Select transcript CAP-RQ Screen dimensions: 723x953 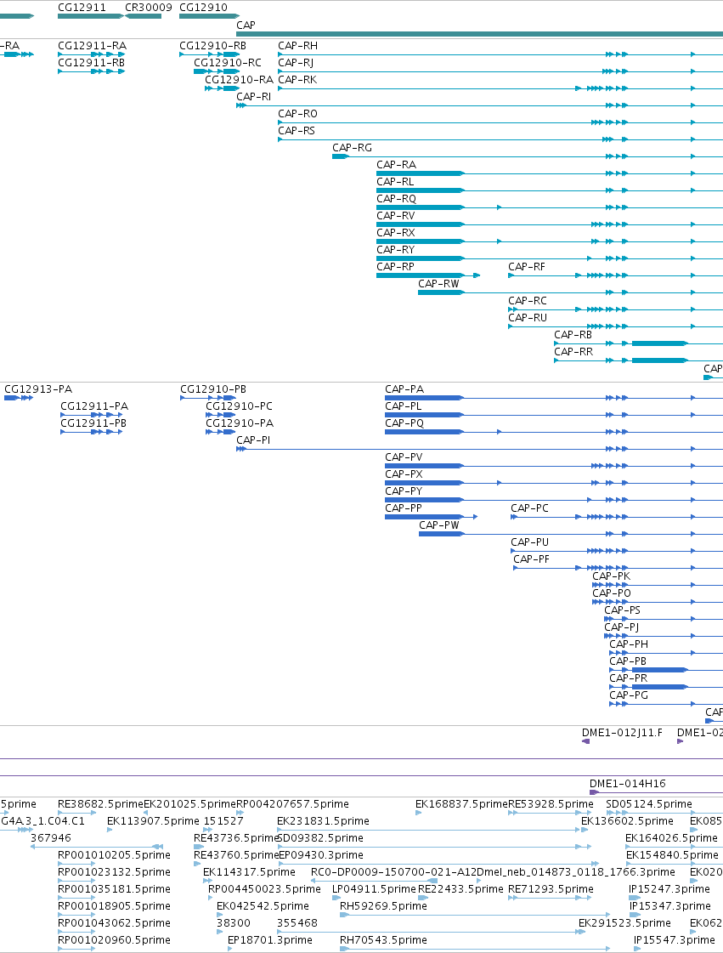pos(550,208)
